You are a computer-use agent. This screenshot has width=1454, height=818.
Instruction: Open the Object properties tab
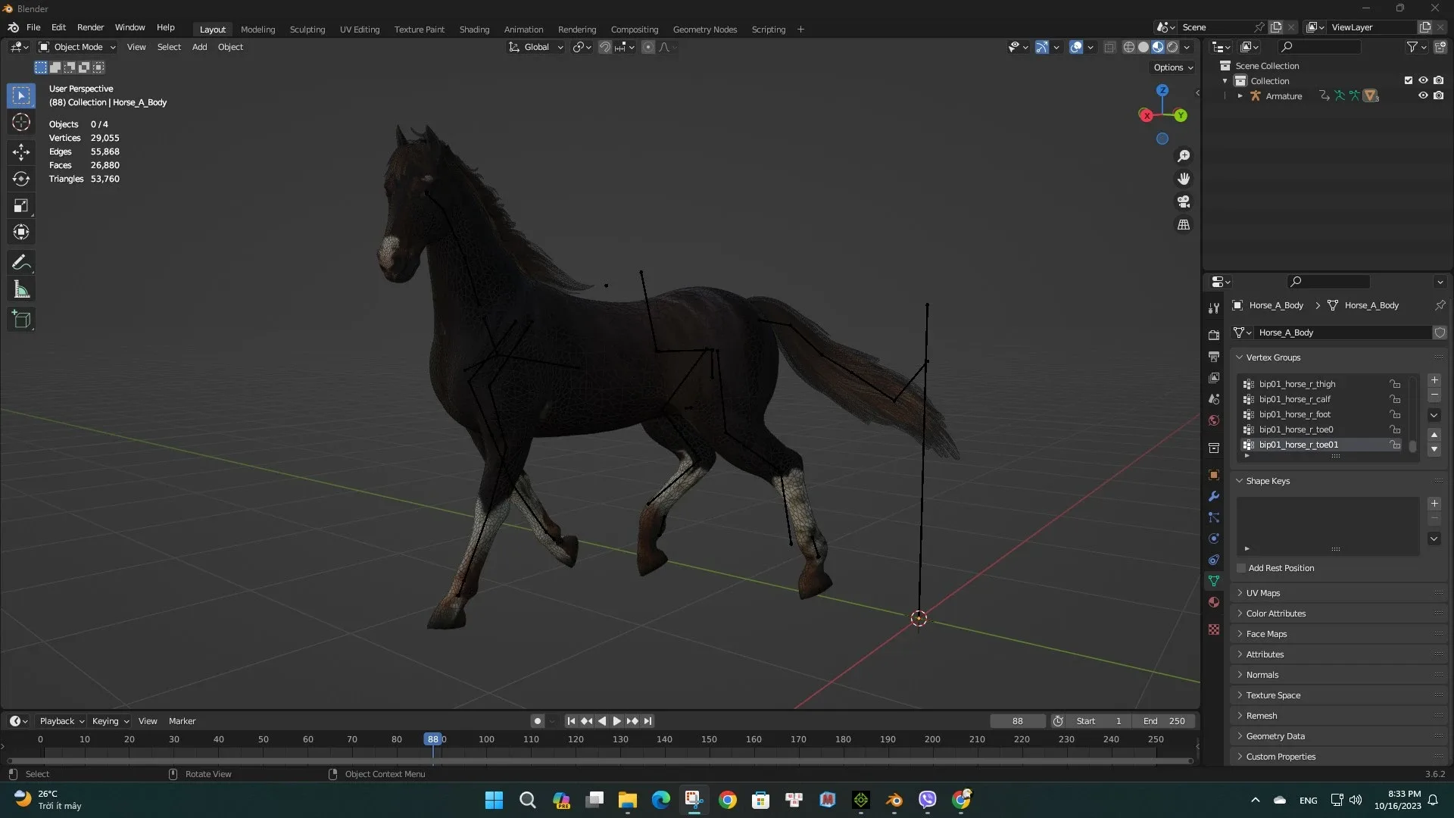click(x=1214, y=475)
